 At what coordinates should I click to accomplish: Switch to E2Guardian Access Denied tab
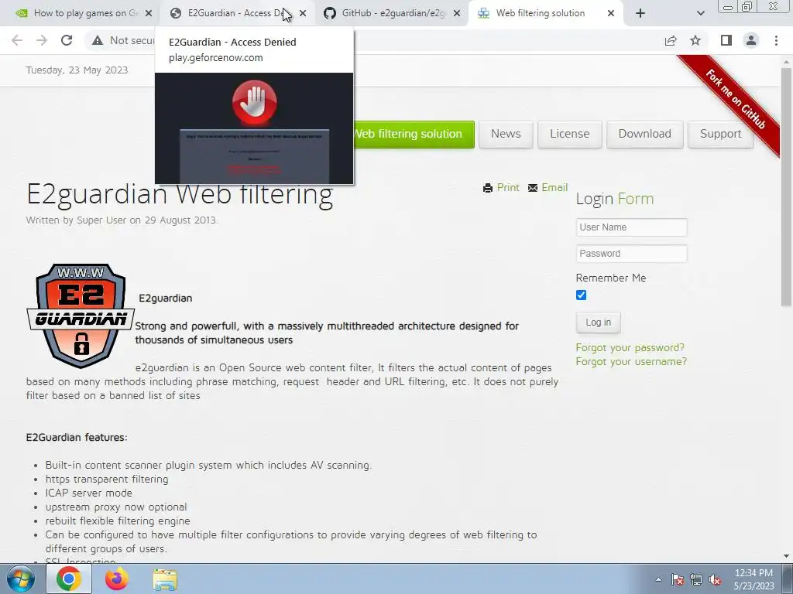point(235,13)
